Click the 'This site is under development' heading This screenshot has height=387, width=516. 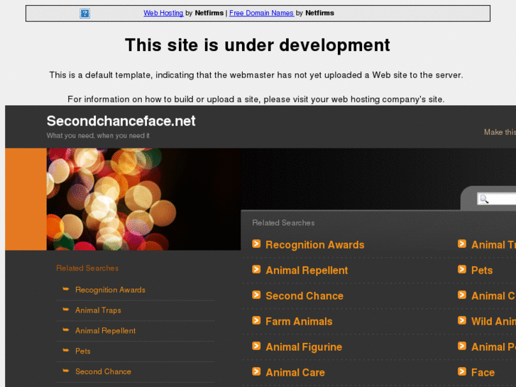point(258,45)
